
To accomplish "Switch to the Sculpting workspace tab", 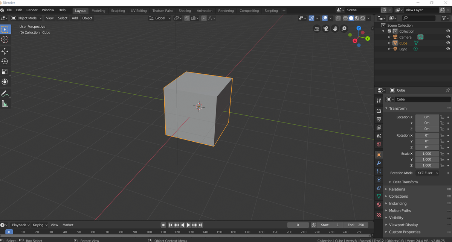I will point(118,11).
